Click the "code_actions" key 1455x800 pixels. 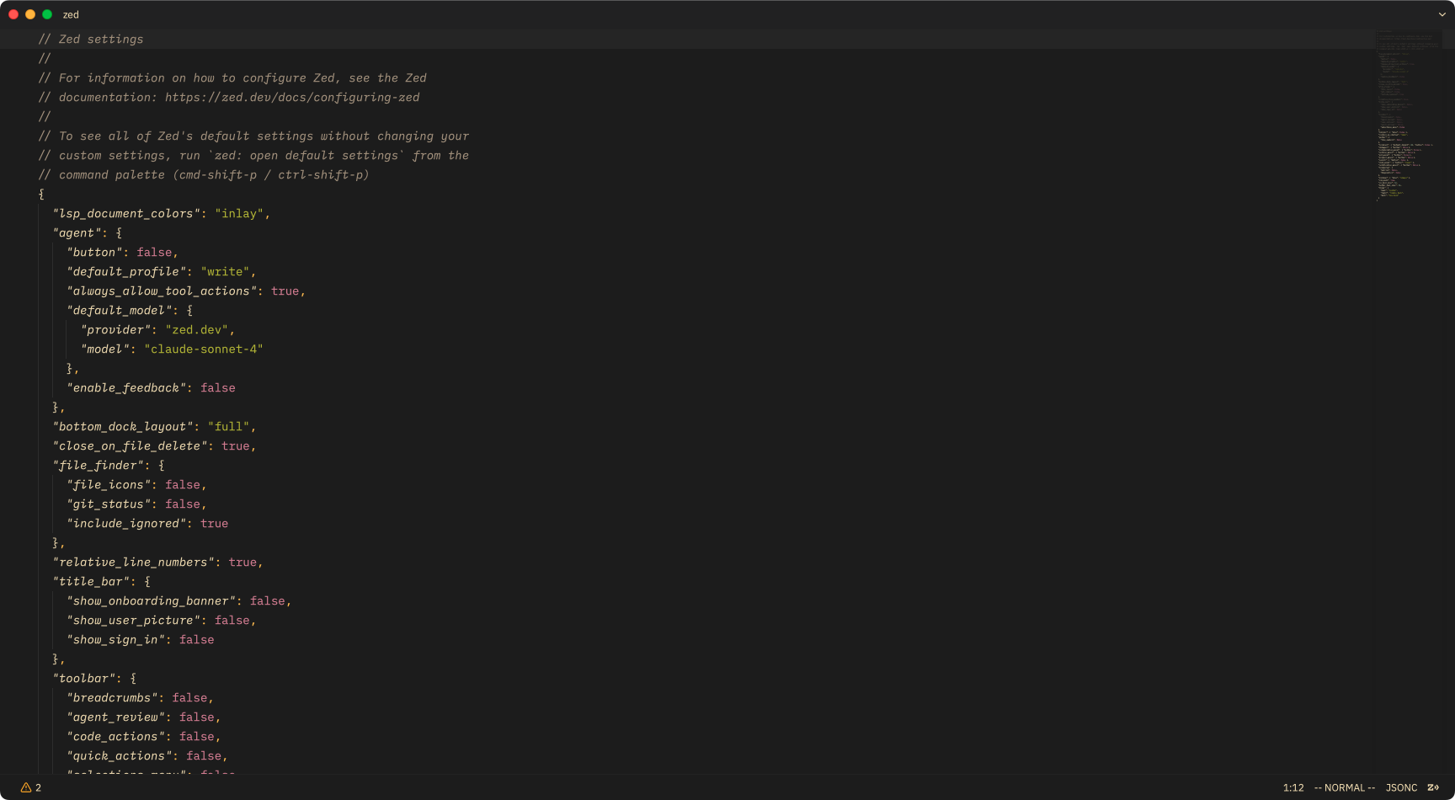pyautogui.click(x=115, y=737)
